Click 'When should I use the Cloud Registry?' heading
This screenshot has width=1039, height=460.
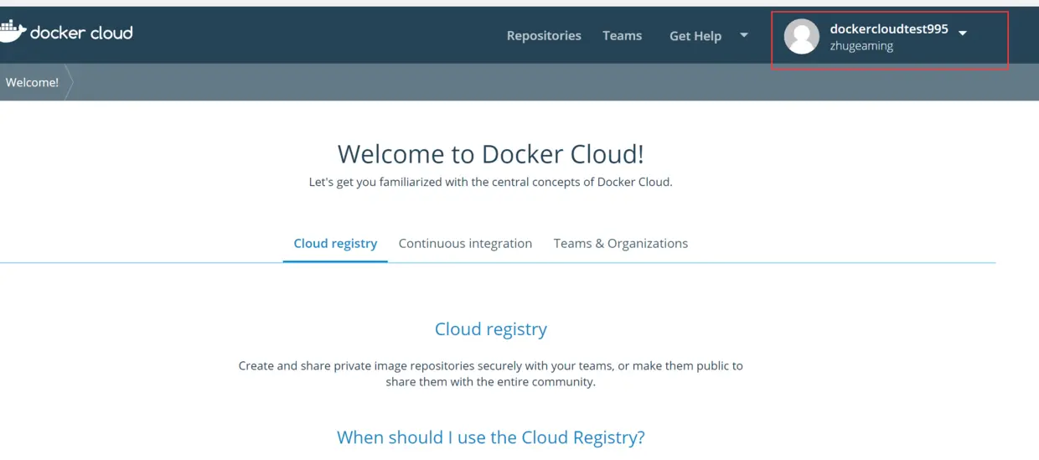pos(491,437)
